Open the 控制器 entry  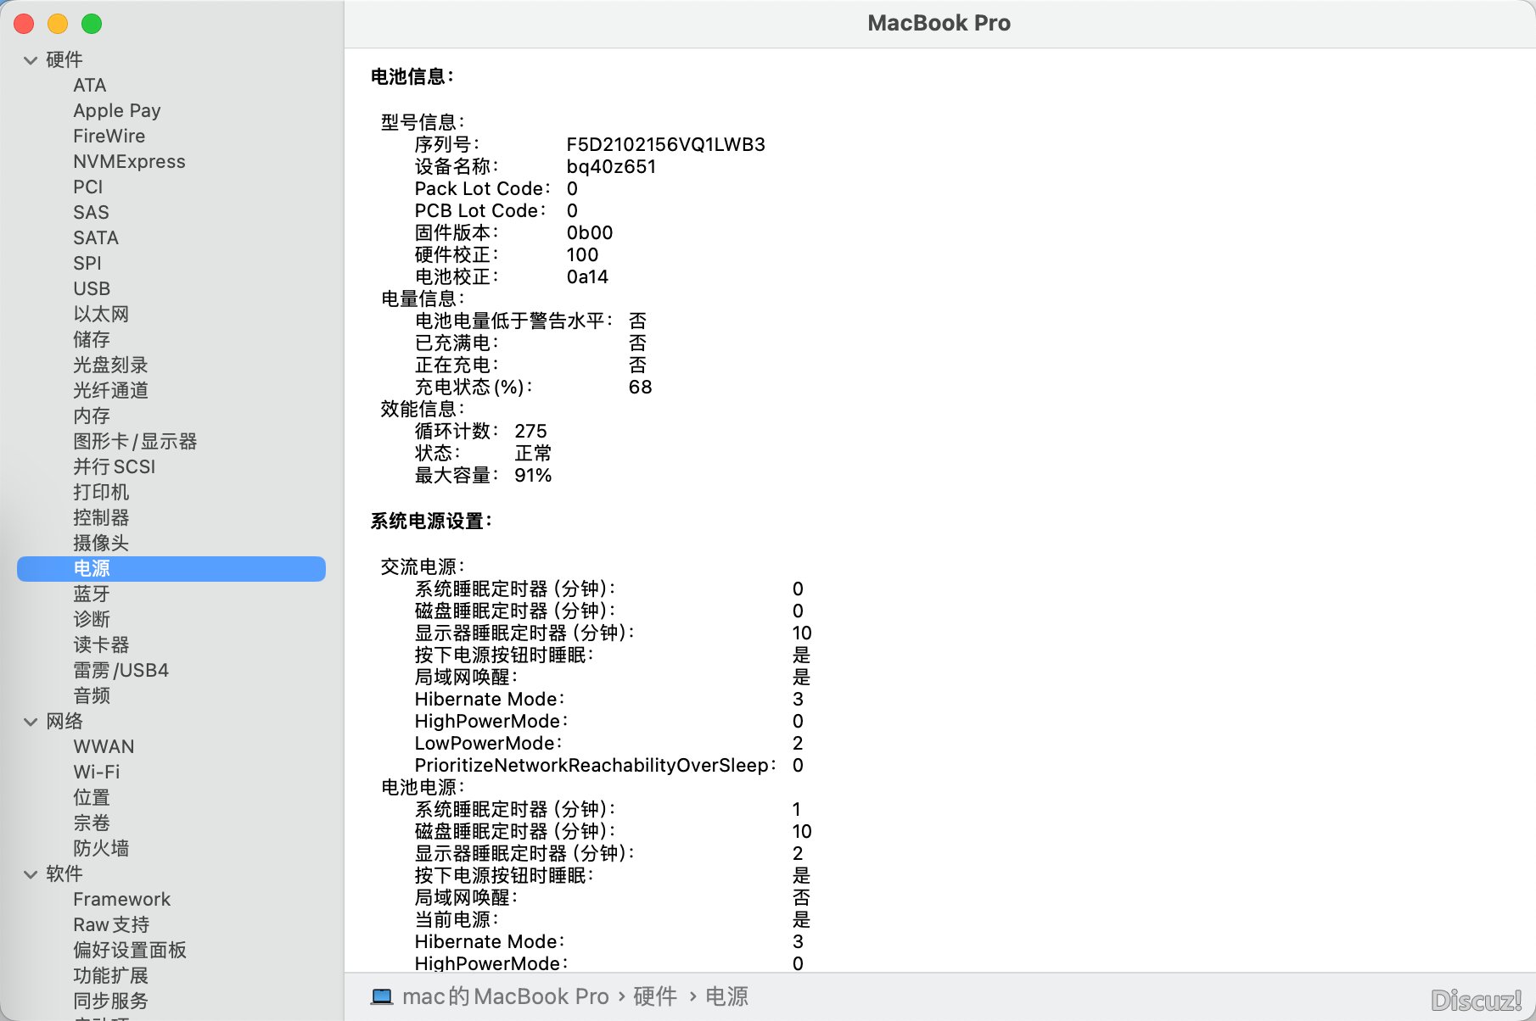(101, 518)
